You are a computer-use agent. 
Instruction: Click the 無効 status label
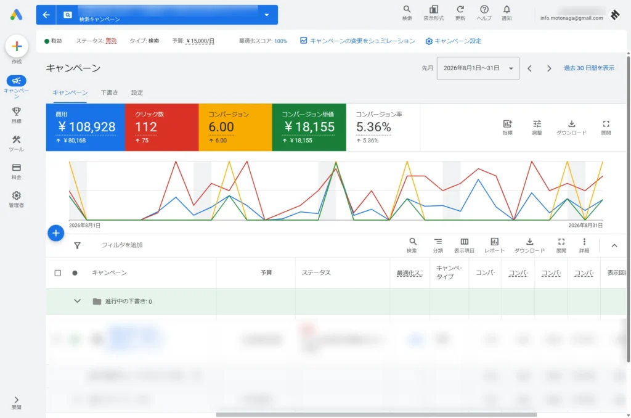click(x=111, y=41)
